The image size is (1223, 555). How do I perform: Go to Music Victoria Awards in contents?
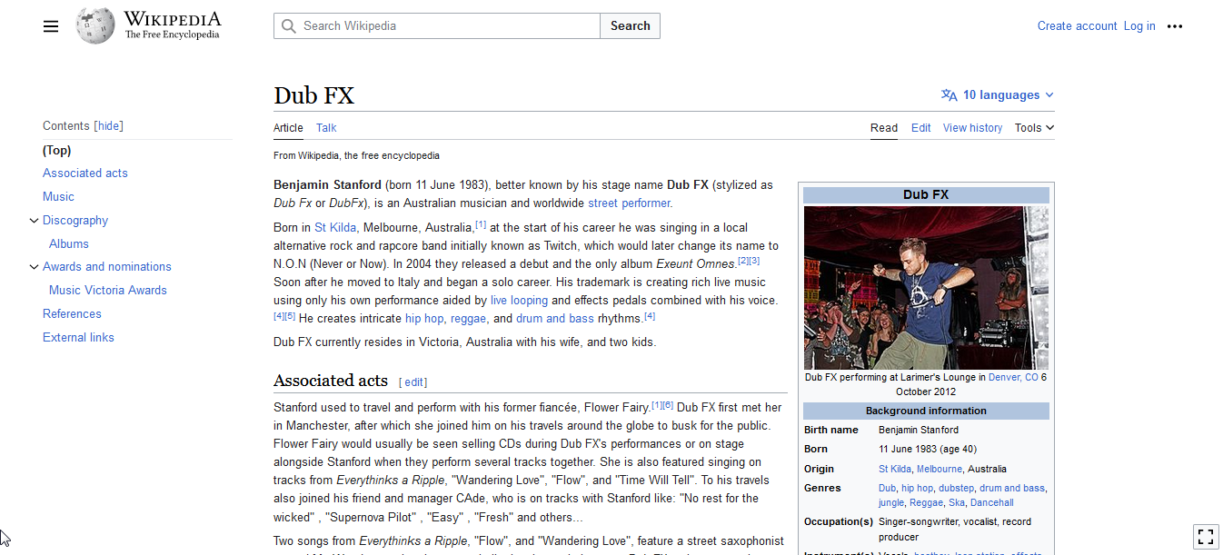tap(108, 291)
